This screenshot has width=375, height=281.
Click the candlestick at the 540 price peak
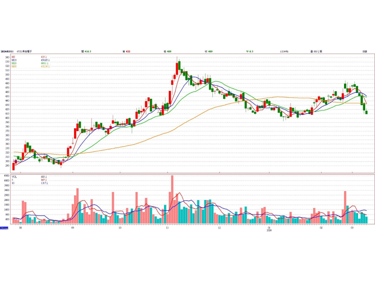click(177, 69)
